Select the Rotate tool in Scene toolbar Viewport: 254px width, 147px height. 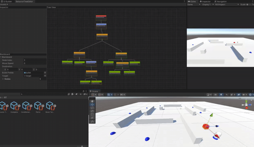pyautogui.click(x=92, y=108)
